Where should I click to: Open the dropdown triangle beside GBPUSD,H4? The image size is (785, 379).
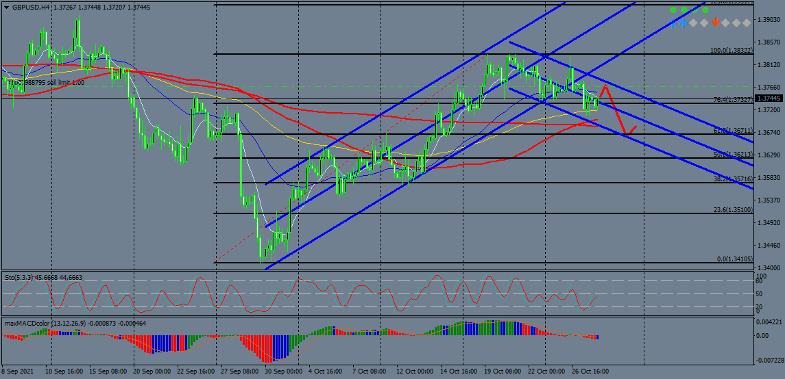8,7
